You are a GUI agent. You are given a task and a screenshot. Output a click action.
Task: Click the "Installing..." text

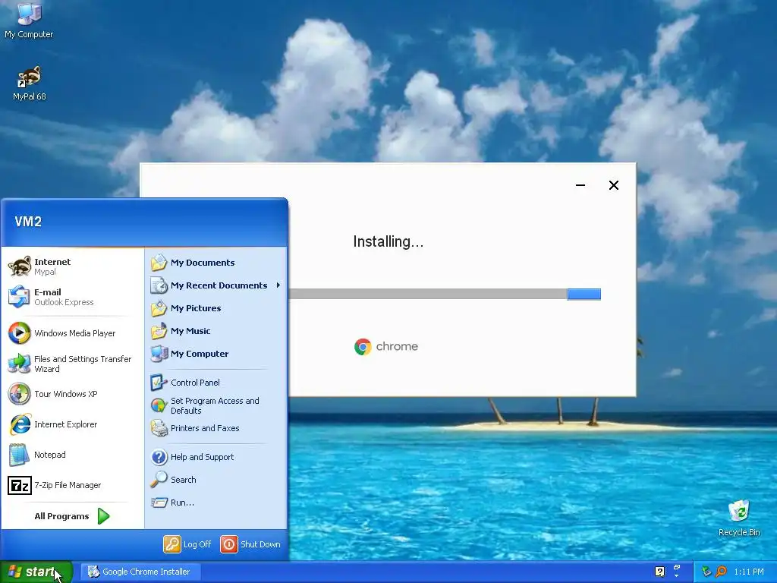[388, 242]
